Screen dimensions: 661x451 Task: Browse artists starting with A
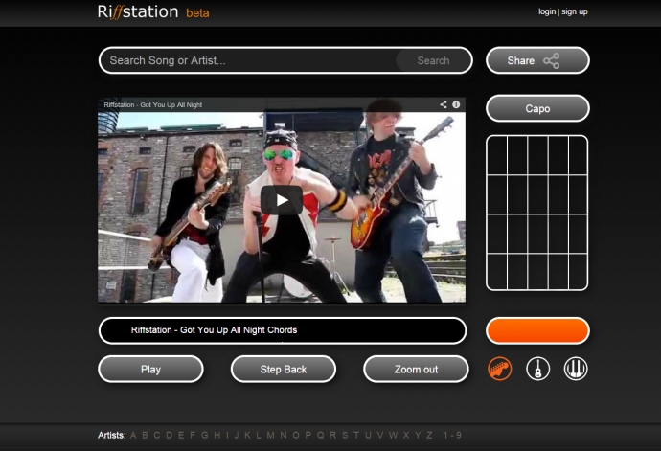tap(133, 435)
